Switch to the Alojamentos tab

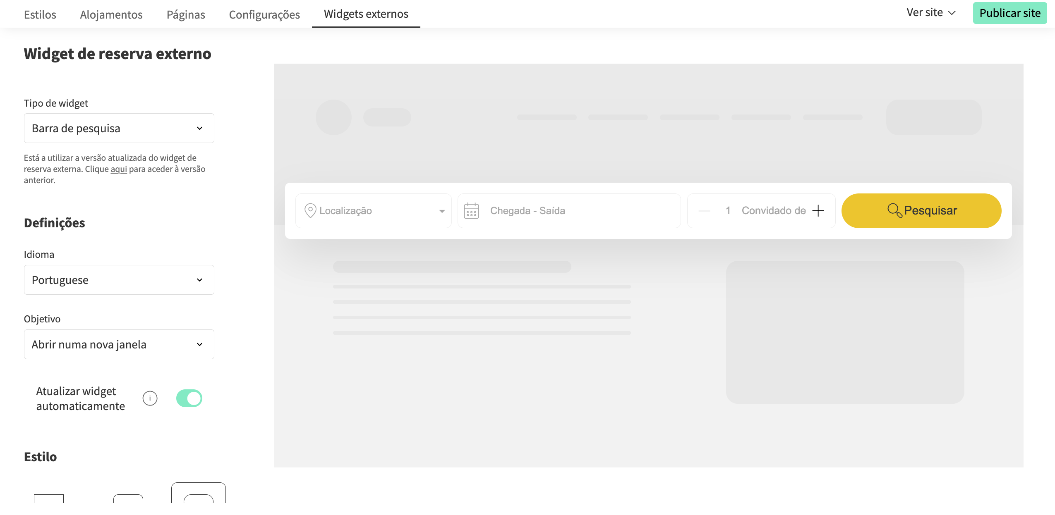pos(111,14)
